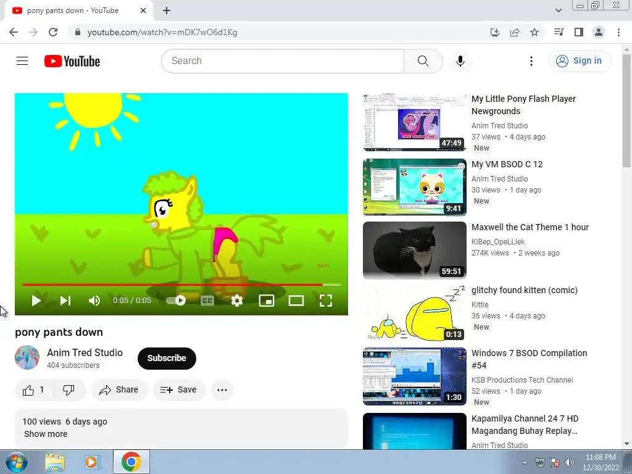Toggle Chrome side panel

click(x=579, y=32)
